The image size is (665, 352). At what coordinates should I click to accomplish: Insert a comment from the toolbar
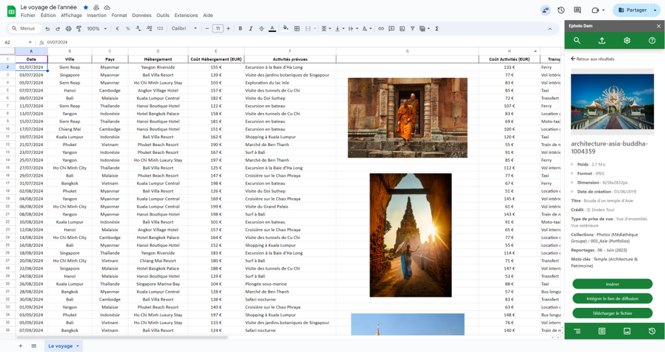[392, 29]
